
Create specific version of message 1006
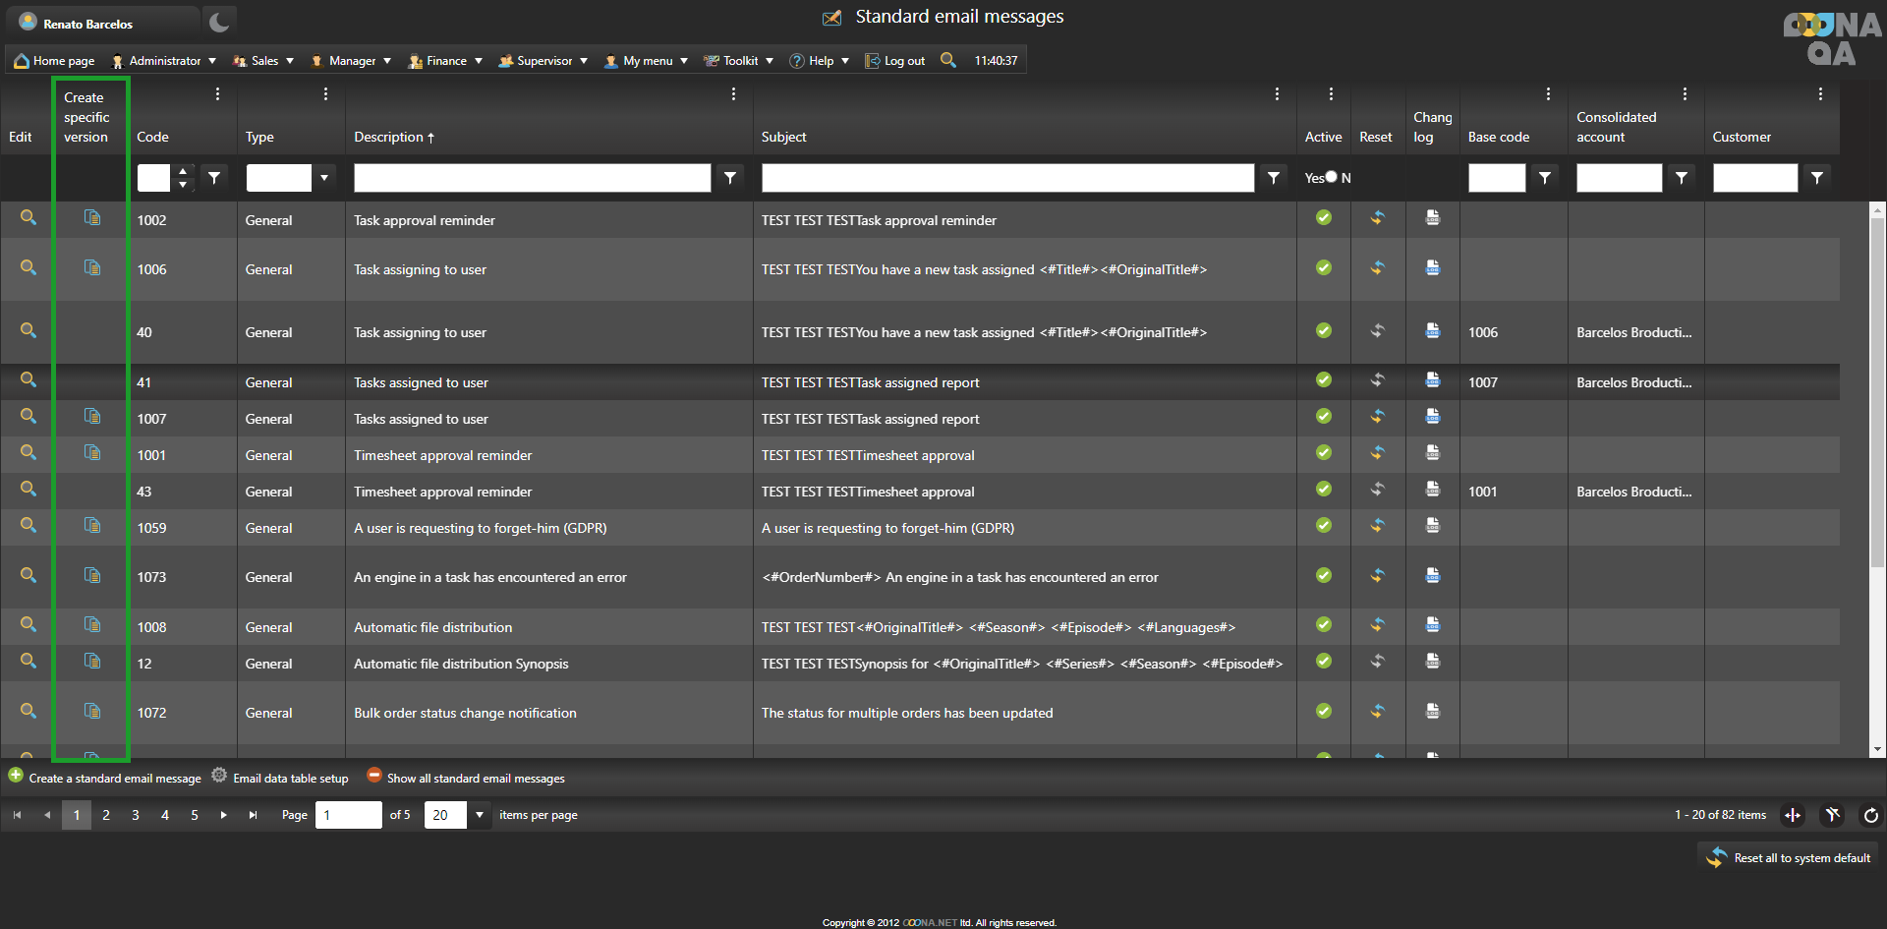92,268
